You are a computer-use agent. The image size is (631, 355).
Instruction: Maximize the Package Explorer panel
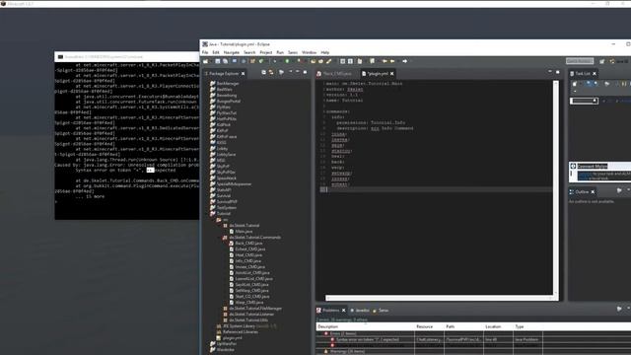pos(305,72)
